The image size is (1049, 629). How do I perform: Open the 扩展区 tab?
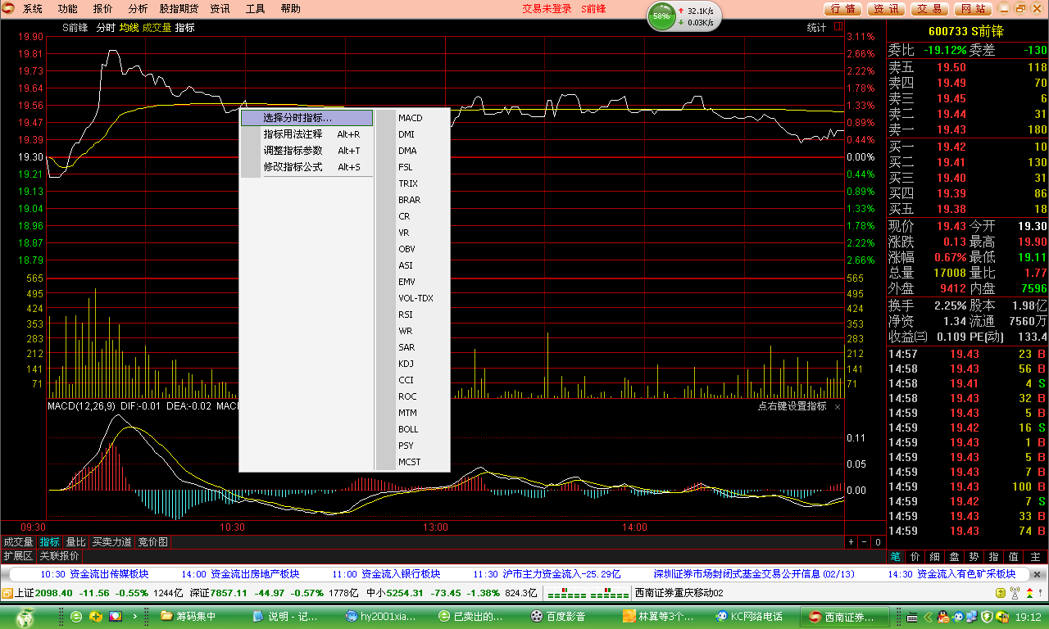[x=18, y=556]
